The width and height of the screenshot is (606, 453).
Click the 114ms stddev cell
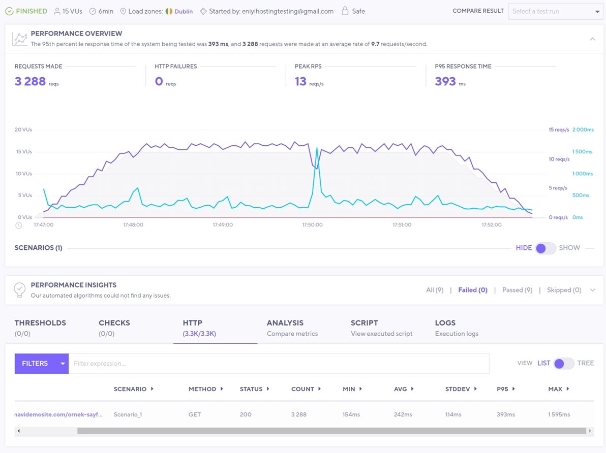coord(453,414)
